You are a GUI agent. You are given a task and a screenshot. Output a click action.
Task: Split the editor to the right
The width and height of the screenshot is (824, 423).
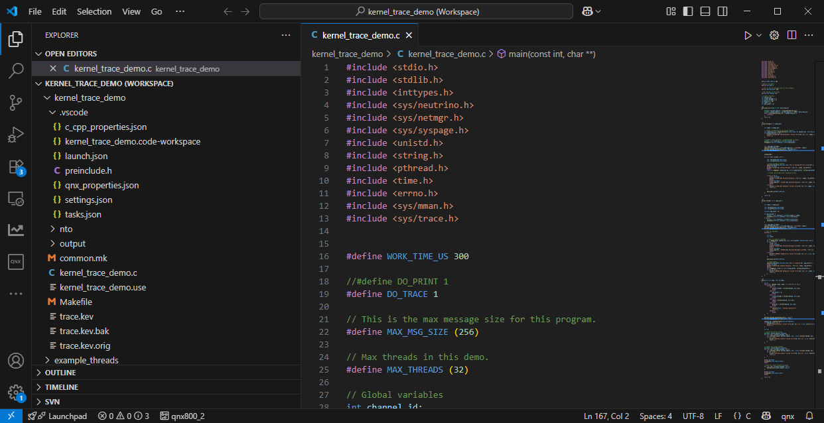click(791, 35)
